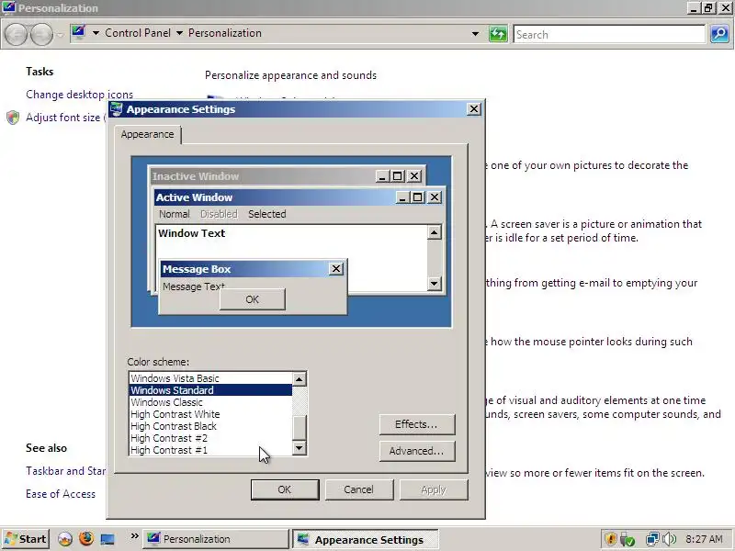Switch to Appearance Settings taskbar button
This screenshot has width=735, height=551.
(366, 540)
